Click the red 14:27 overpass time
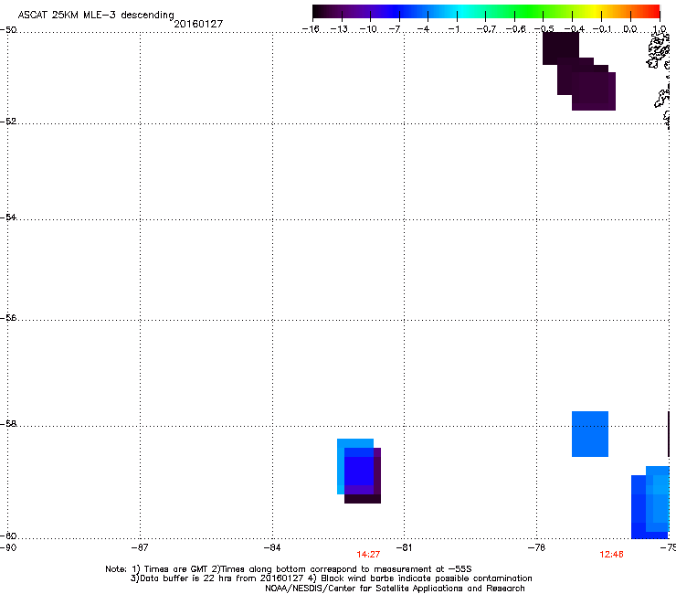Screen dimensions: 676x594 tap(368, 555)
